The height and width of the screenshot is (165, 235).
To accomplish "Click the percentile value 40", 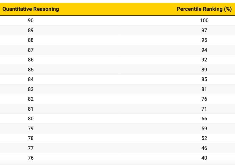I will point(204,158).
